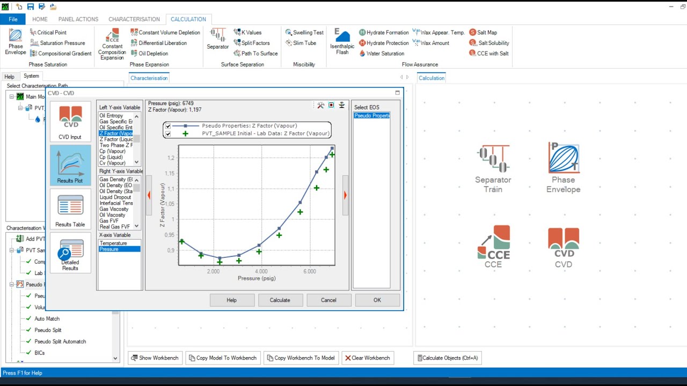Click Show Workbench button
Viewport: 687px width, 386px height.
[155, 358]
